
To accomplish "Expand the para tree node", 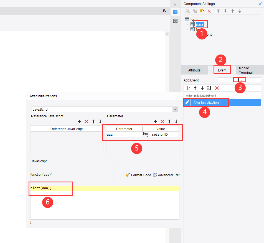I will coord(187,24).
